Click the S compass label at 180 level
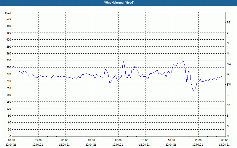Image resolution: width=237 pixels, height=148 pixels. coord(228,95)
